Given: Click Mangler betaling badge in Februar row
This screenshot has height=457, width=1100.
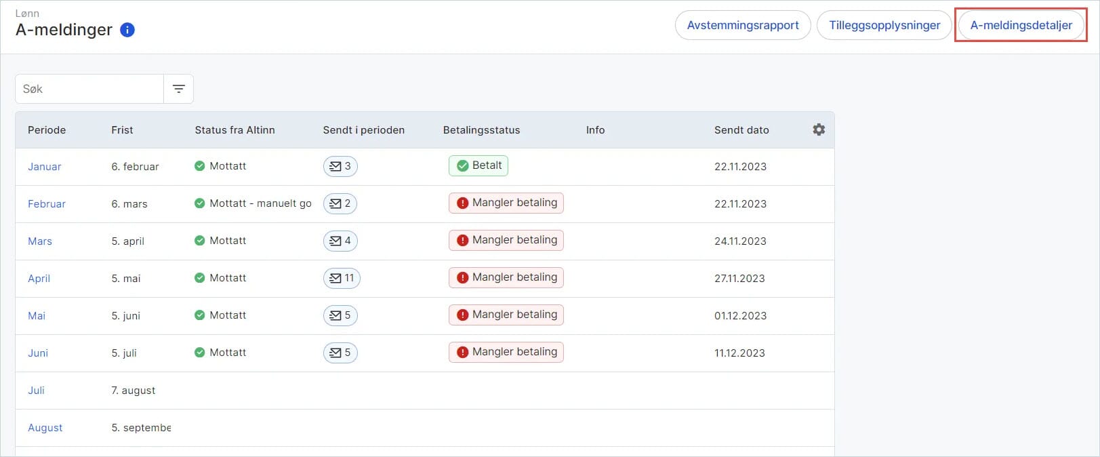Looking at the screenshot, I should click(506, 203).
